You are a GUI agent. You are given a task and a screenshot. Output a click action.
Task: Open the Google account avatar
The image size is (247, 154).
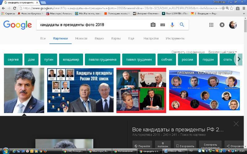(233, 25)
